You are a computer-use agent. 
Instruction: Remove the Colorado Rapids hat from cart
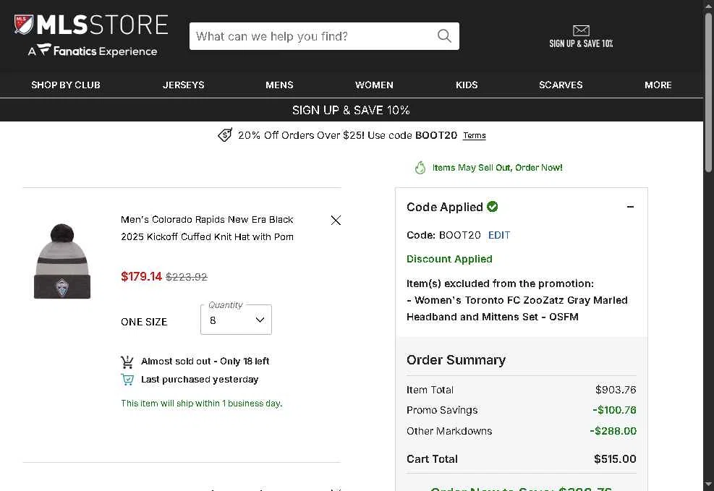coord(336,221)
